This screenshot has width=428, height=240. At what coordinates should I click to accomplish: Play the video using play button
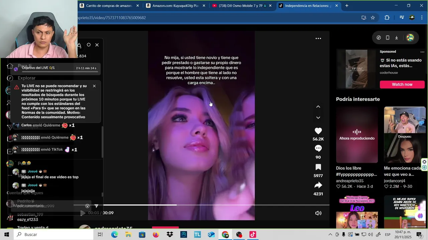coord(83,213)
